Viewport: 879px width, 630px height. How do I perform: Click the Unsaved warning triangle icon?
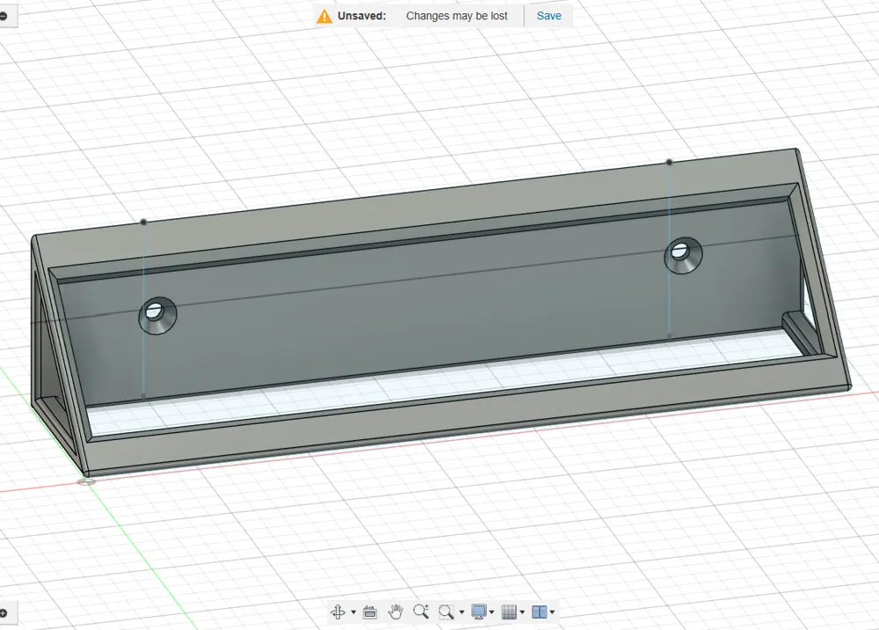tap(324, 15)
